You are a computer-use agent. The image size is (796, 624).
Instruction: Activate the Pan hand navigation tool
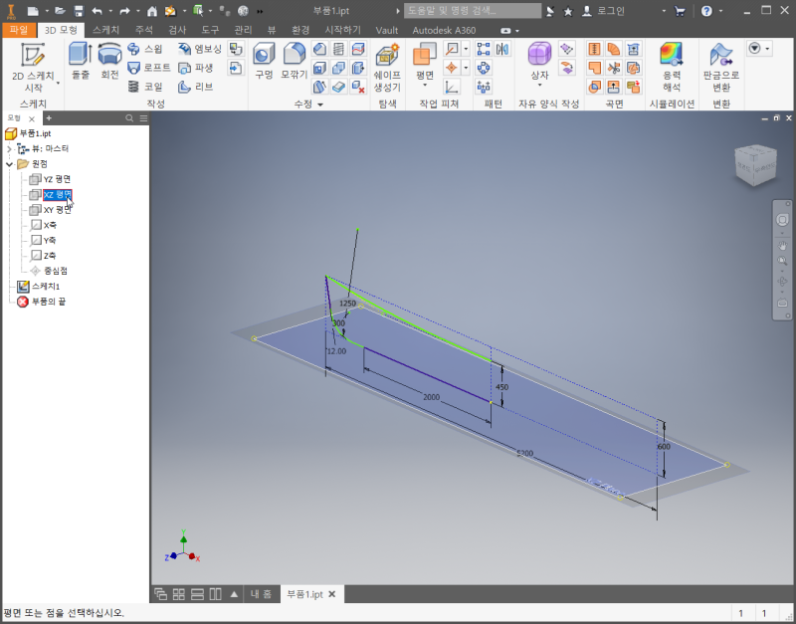point(782,245)
